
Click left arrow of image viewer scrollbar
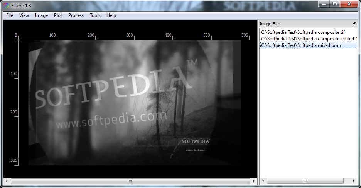[x=7, y=181]
